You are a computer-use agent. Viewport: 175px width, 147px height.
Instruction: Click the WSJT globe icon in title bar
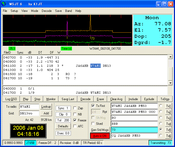4,4
